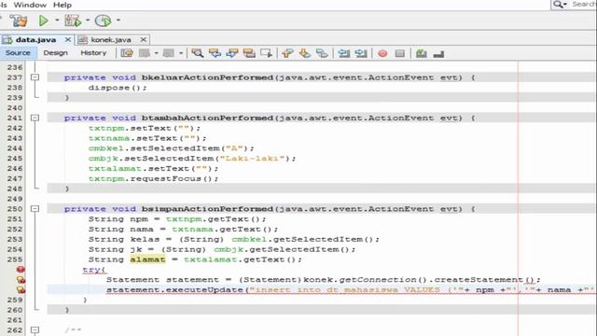597x336 pixels.
Task: Click txtnpm.requestFocus(); line
Action: [x=153, y=178]
